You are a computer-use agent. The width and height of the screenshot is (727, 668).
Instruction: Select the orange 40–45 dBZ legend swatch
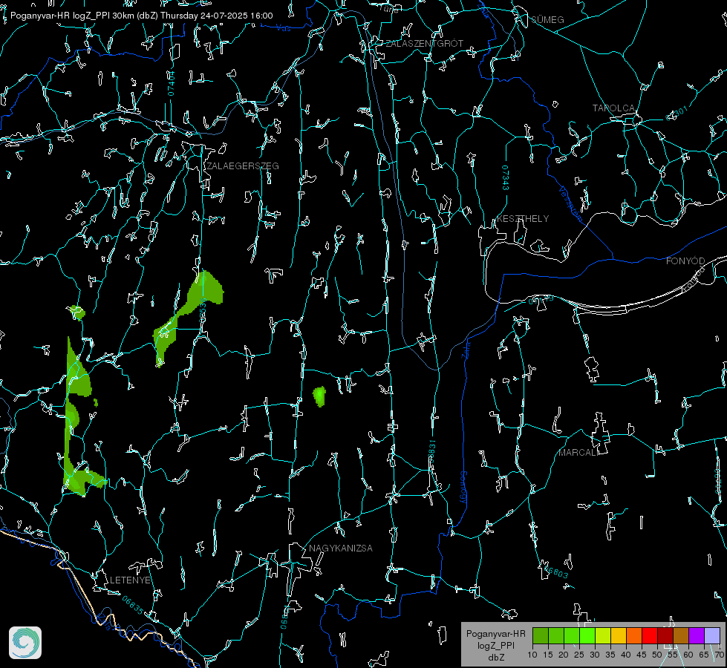634,635
